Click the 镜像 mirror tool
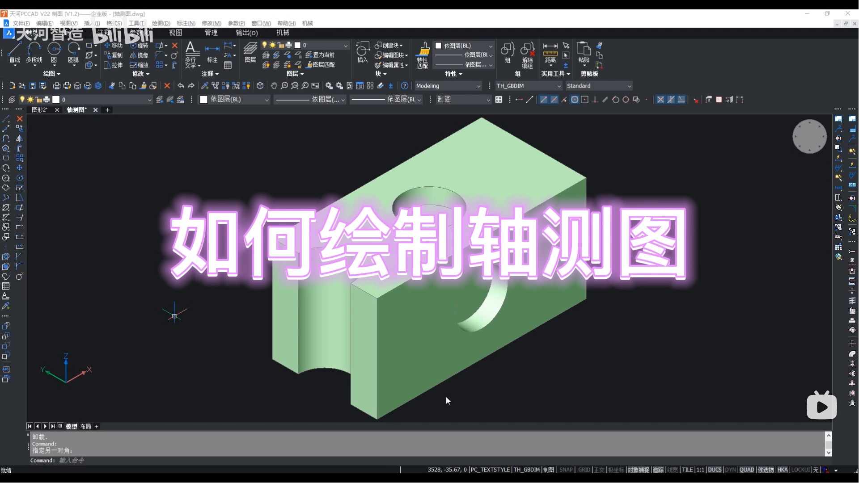The width and height of the screenshot is (859, 483). [x=139, y=55]
